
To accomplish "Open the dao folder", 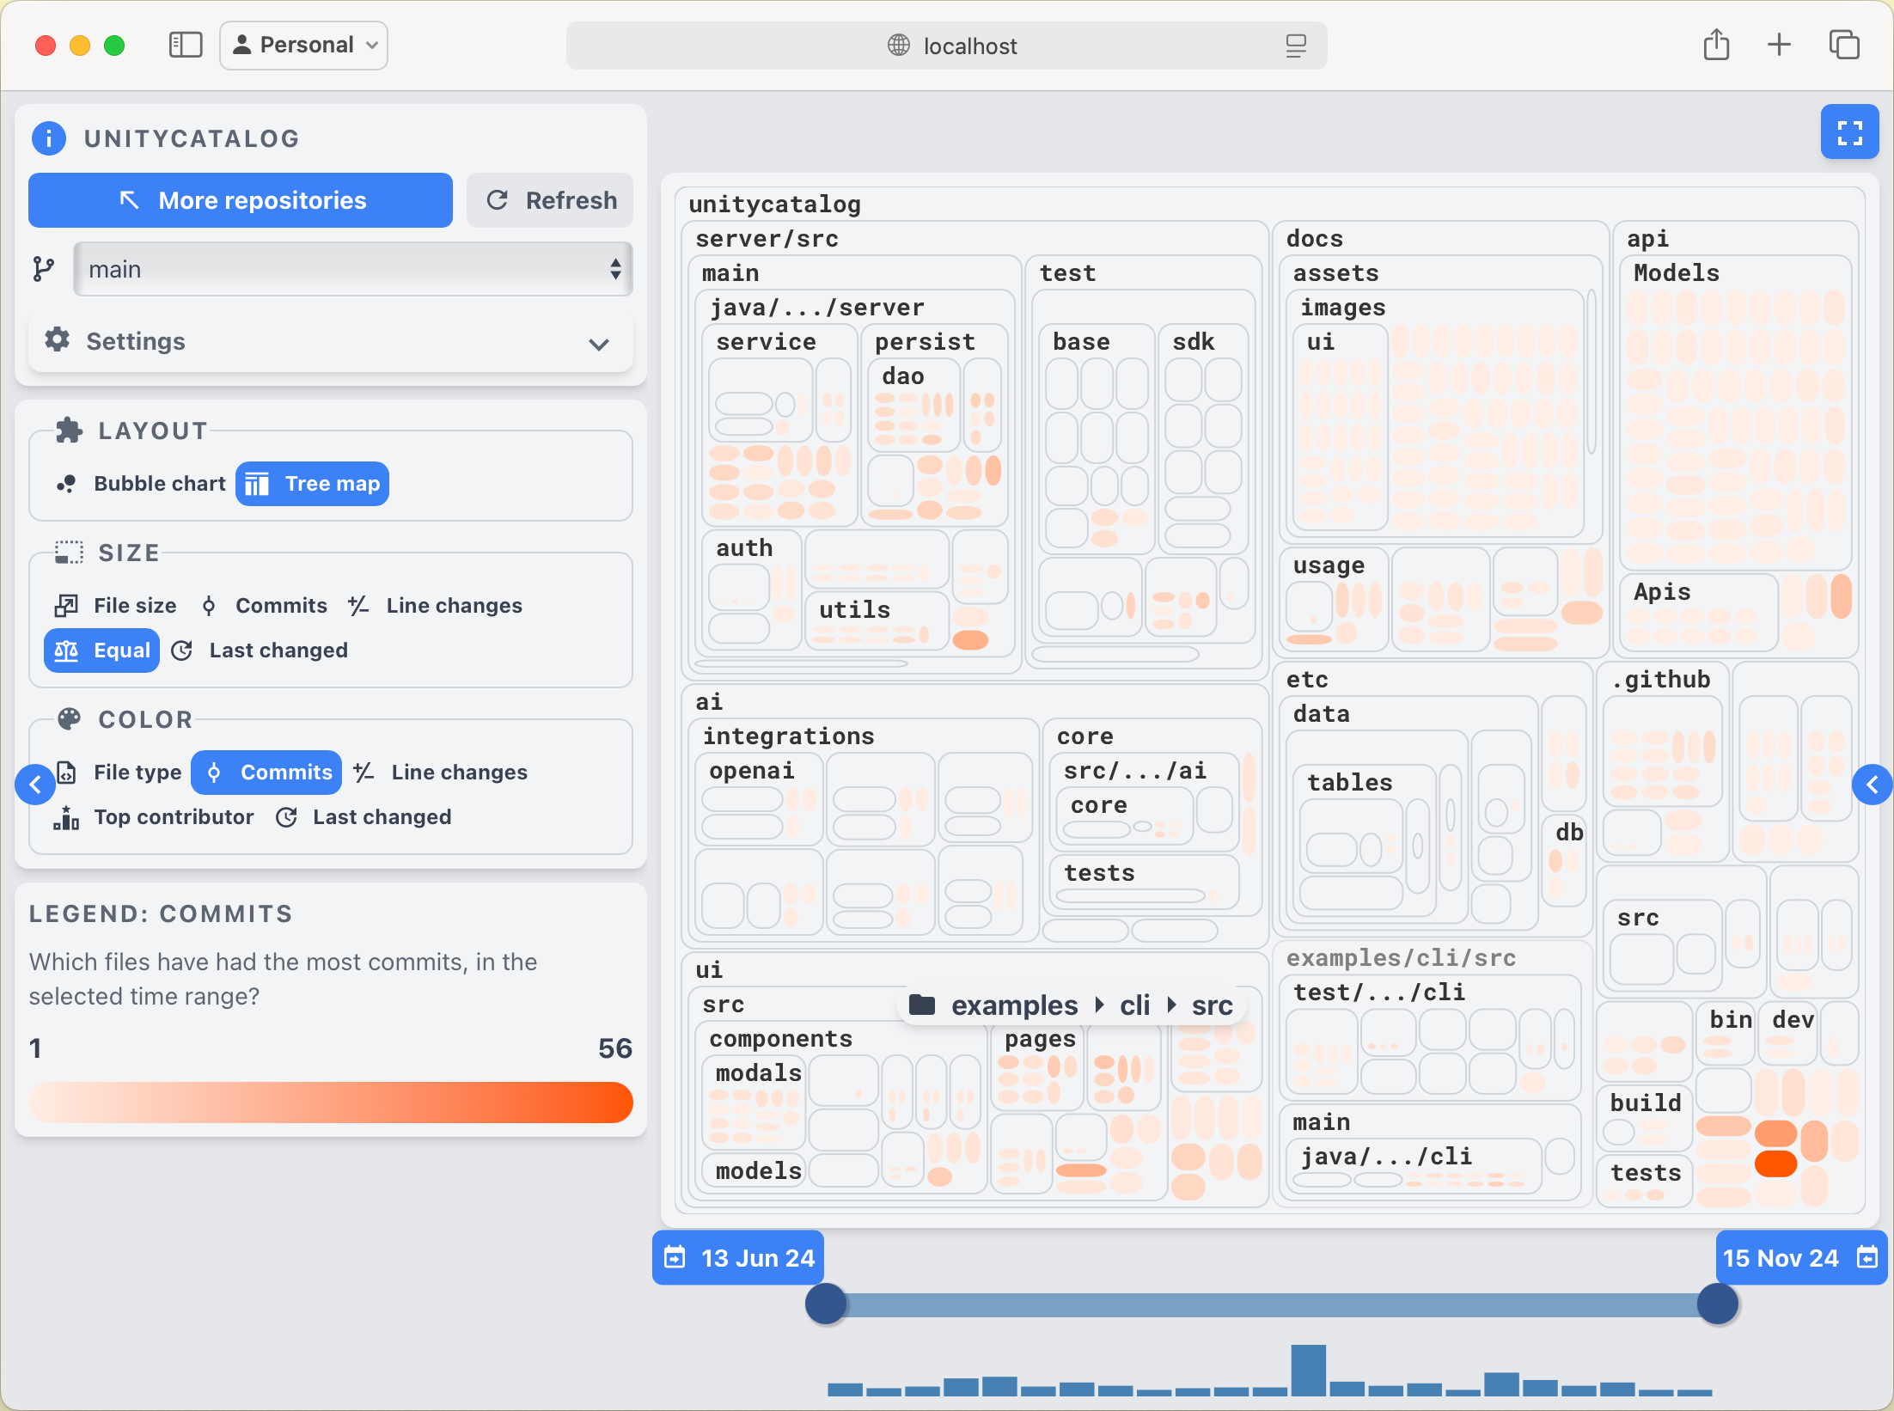I will (x=902, y=376).
